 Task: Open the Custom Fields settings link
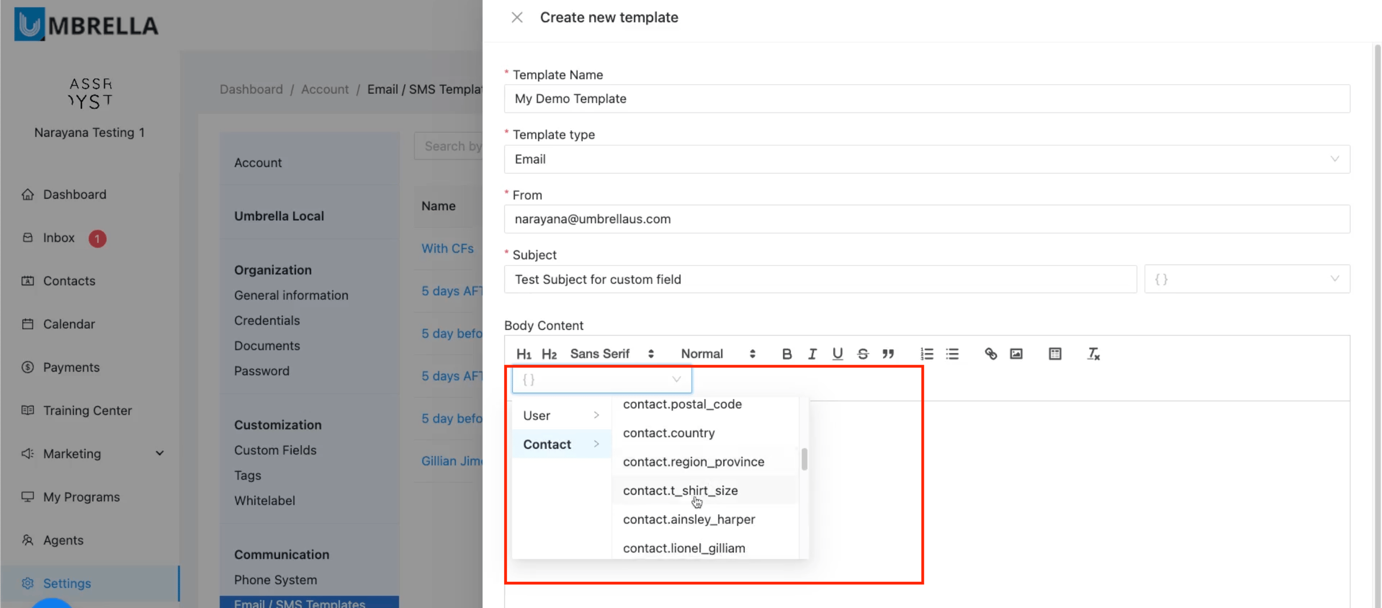275,450
